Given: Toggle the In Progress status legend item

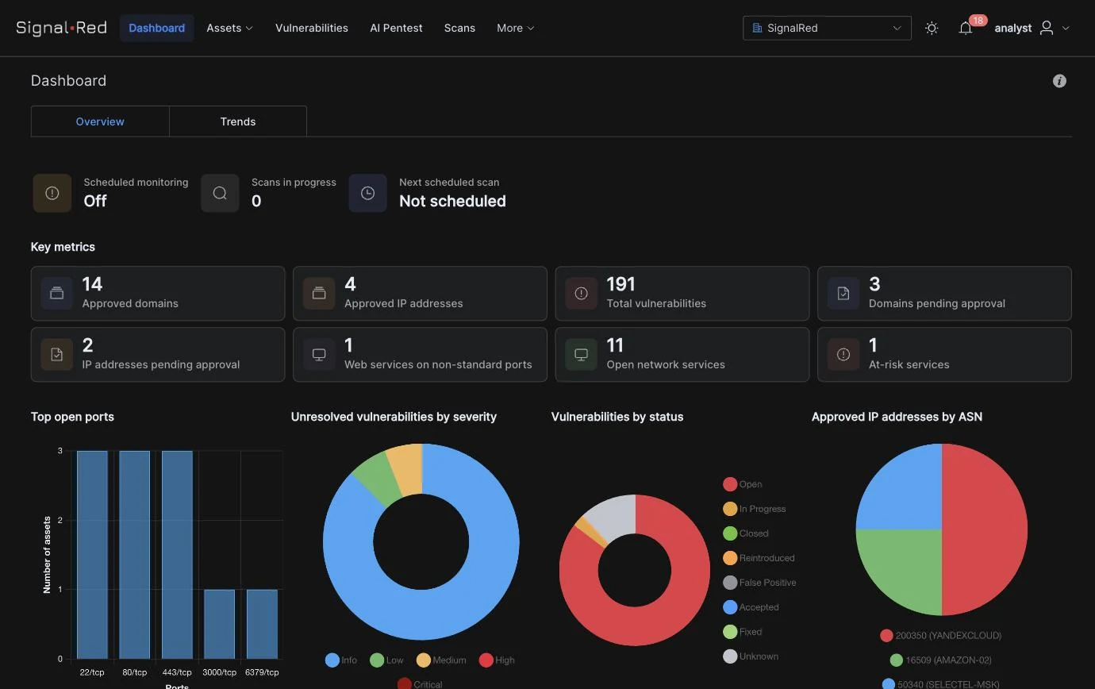Looking at the screenshot, I should 755,509.
